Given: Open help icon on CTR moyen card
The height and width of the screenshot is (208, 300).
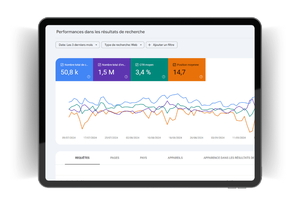Looking at the screenshot, I should [x=164, y=77].
